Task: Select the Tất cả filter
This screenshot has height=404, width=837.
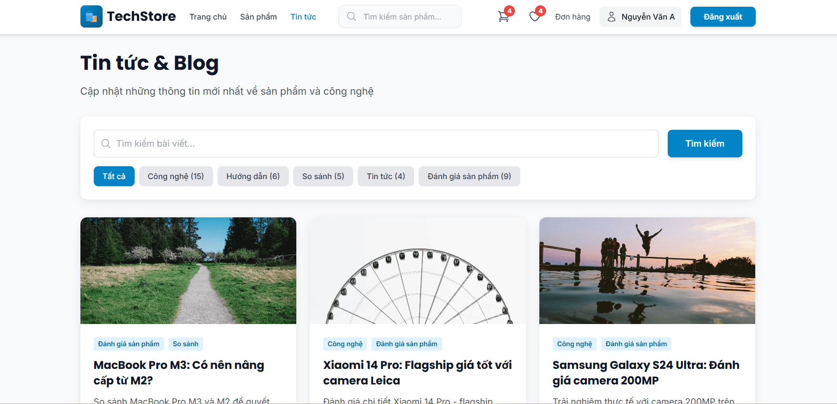Action: (114, 176)
